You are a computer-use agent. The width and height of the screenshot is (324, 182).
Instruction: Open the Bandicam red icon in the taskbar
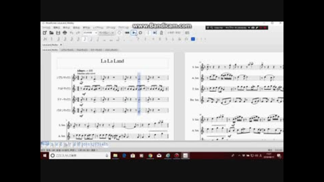point(177,156)
